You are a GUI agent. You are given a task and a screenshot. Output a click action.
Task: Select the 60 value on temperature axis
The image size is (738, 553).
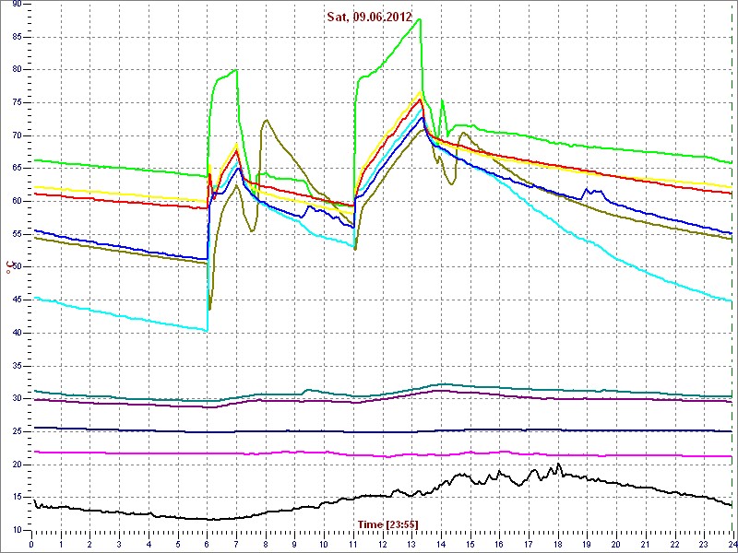tap(18, 201)
